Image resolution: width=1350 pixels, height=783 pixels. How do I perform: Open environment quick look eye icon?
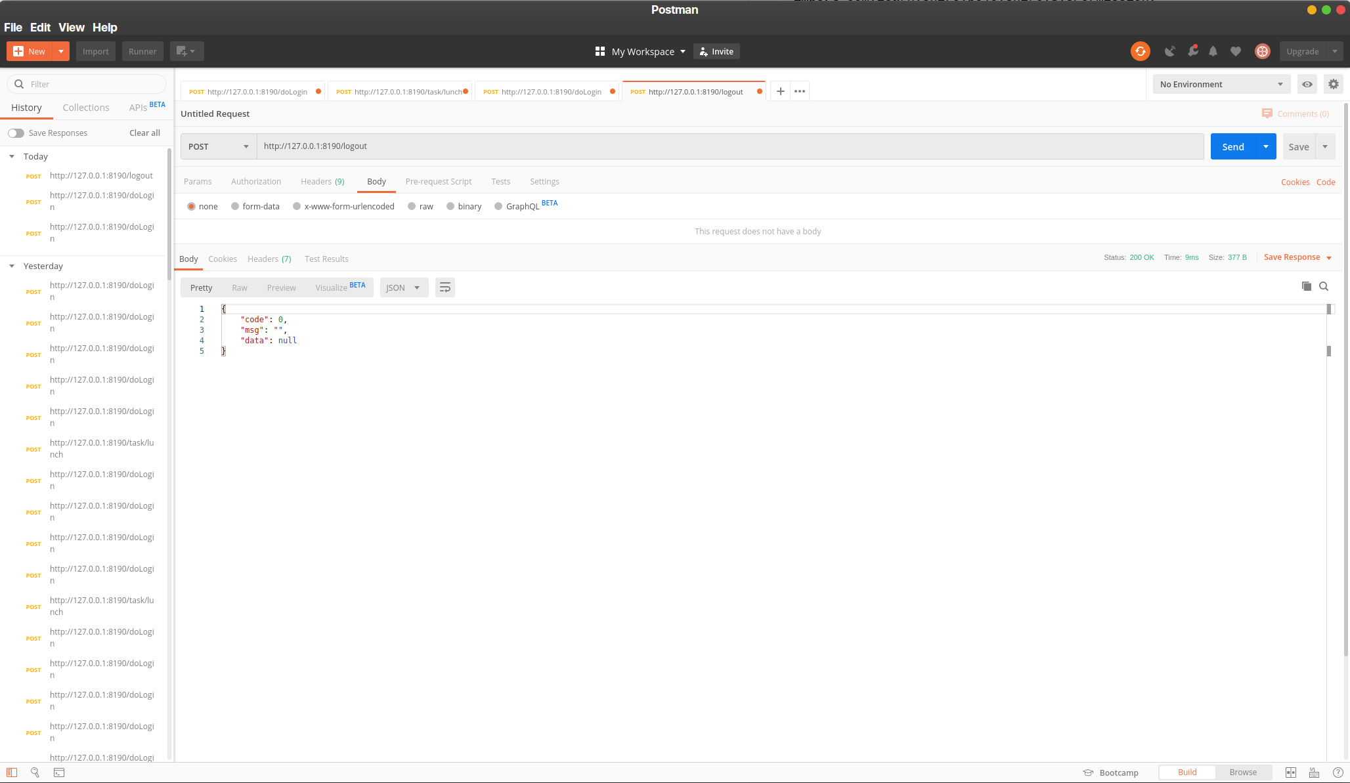1307,84
